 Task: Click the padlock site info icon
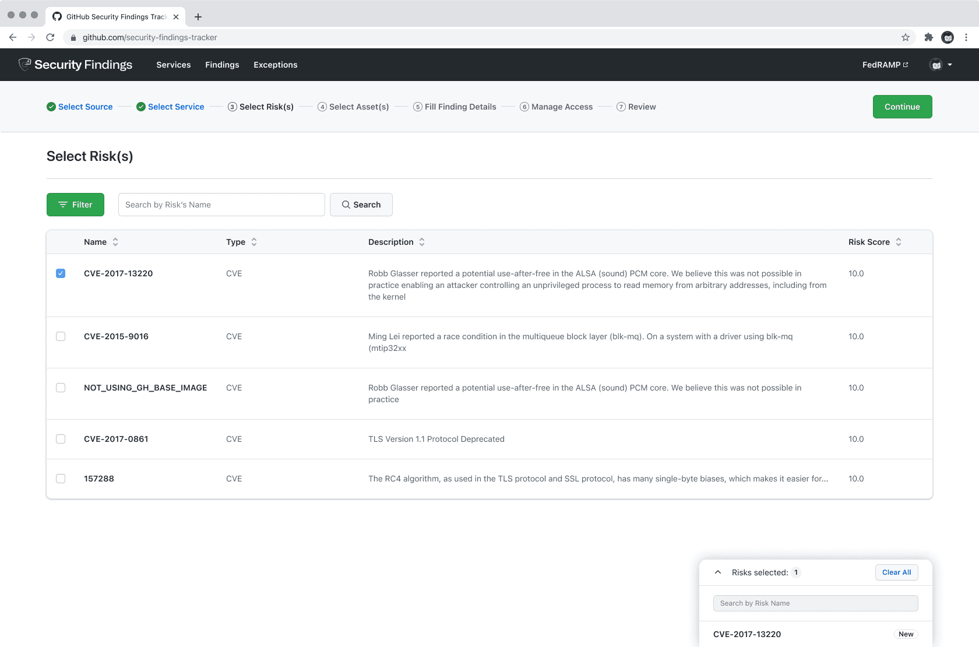[73, 37]
